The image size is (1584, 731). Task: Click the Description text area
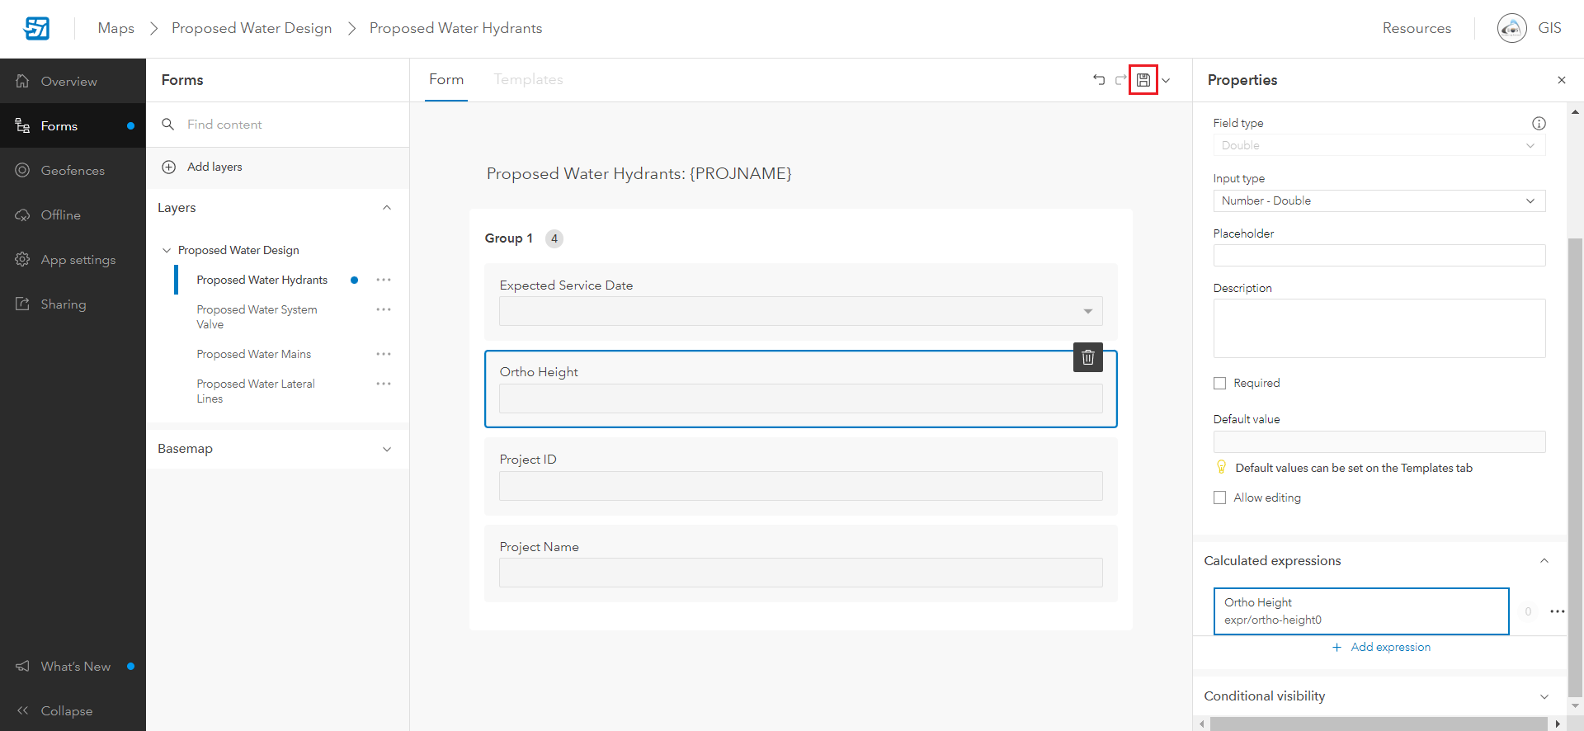tap(1379, 328)
